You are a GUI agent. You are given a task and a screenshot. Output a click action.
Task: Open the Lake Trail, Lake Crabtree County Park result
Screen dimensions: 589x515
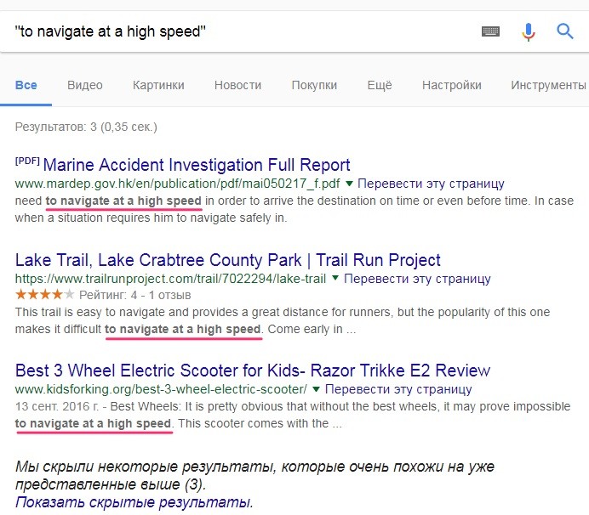[x=228, y=260]
